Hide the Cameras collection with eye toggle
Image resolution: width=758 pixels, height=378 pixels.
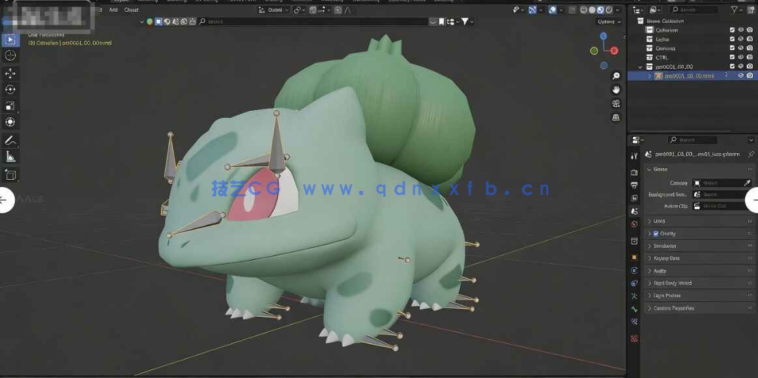pos(740,48)
